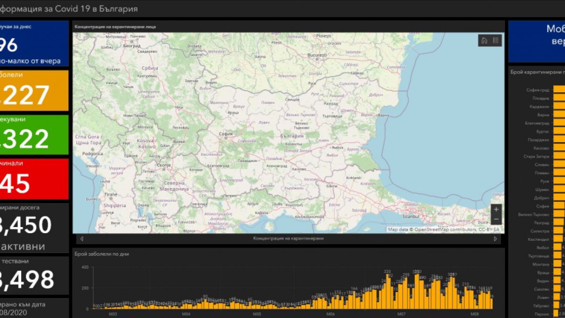The width and height of the screenshot is (565, 318).
Task: Click the София-град bar in quarantine chart
Action: (559, 90)
